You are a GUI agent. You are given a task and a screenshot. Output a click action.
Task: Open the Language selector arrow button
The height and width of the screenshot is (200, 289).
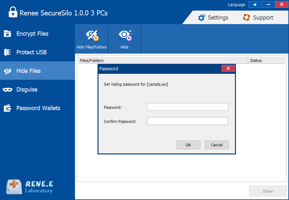255,4
